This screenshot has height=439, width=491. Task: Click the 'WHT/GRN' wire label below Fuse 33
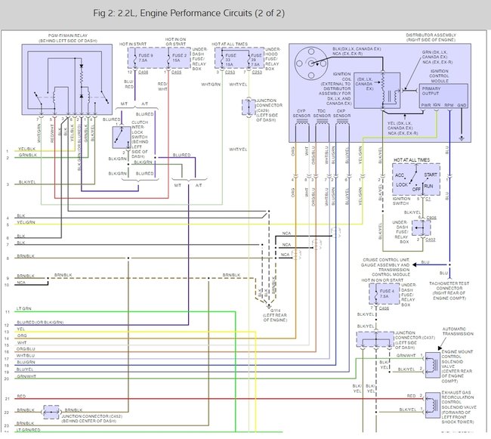(211, 85)
